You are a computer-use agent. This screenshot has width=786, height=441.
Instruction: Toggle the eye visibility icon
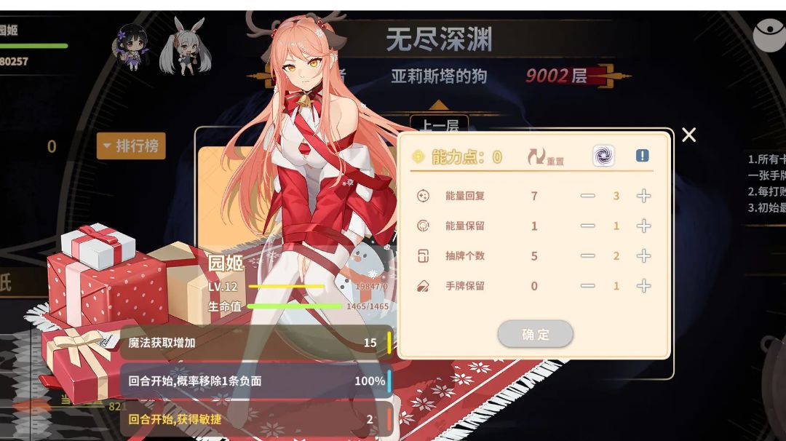coord(771,34)
